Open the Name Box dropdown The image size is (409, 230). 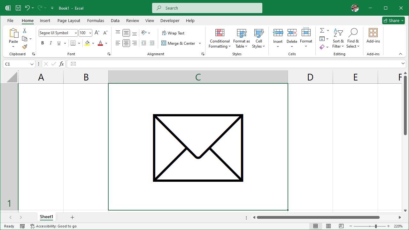click(32, 64)
